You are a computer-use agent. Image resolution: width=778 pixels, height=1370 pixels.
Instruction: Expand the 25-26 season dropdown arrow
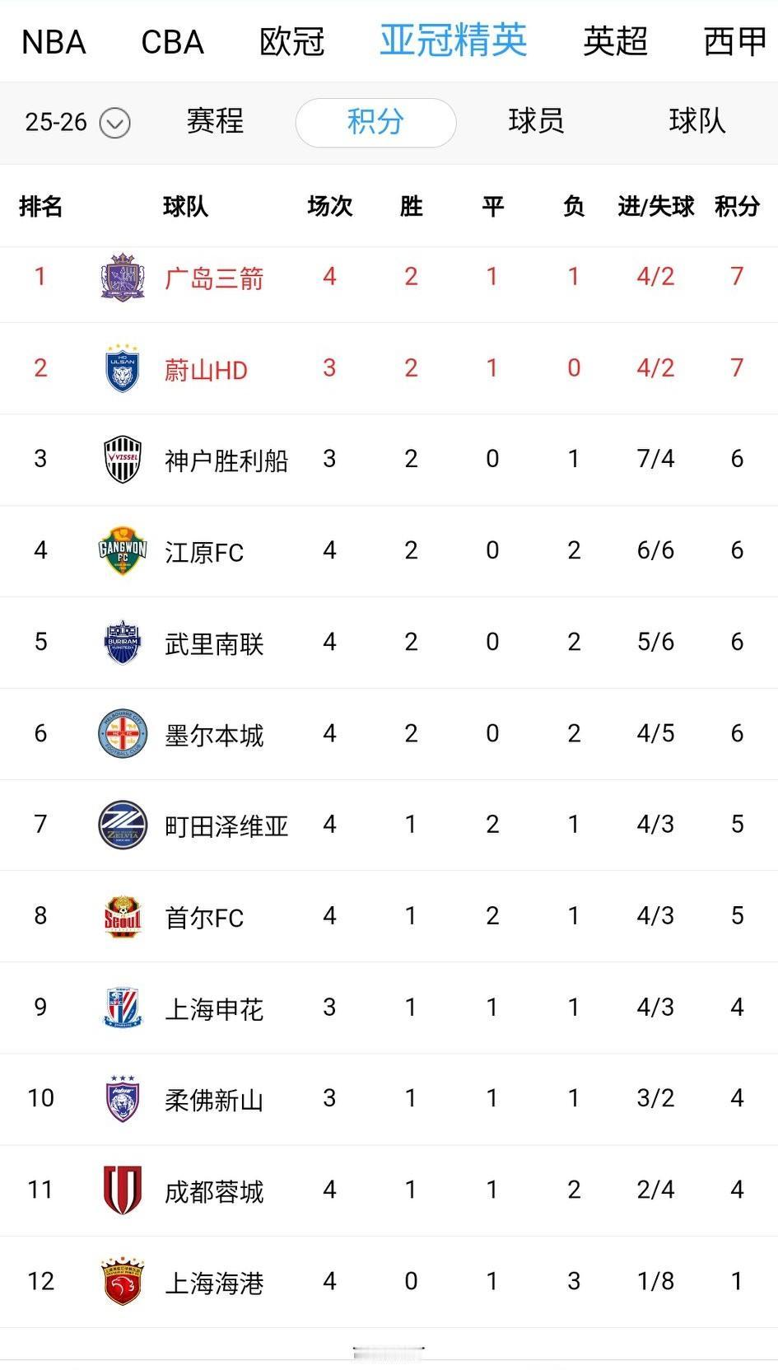(x=114, y=124)
